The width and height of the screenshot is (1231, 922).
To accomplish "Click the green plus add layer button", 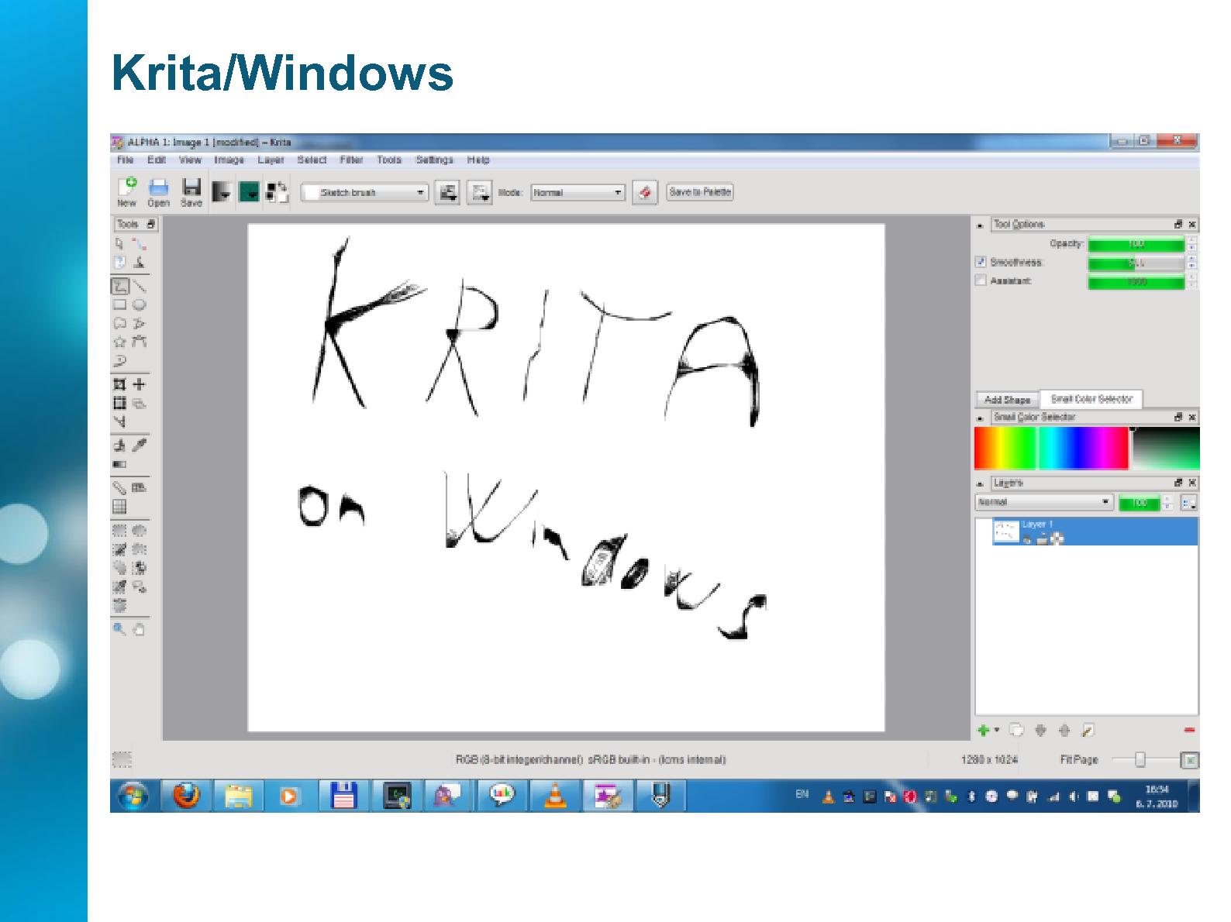I will click(983, 730).
